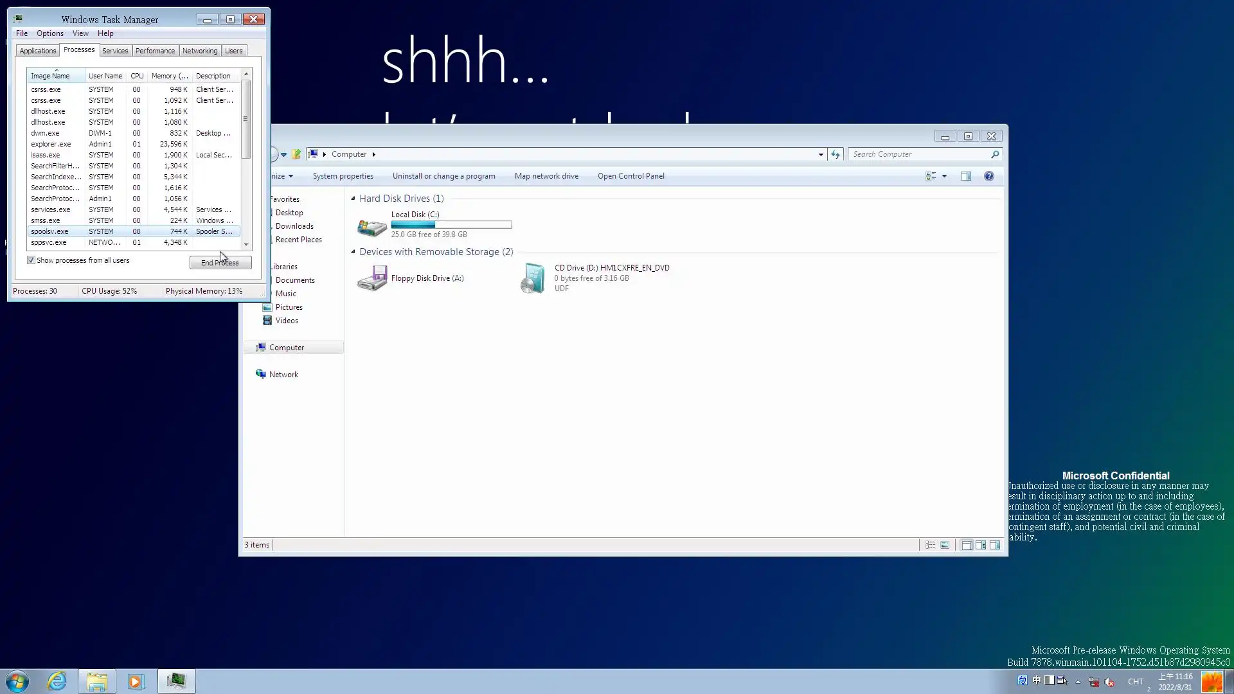Click the Local Disk (C:) drive icon
Screen dimensions: 1234x694
(x=372, y=226)
